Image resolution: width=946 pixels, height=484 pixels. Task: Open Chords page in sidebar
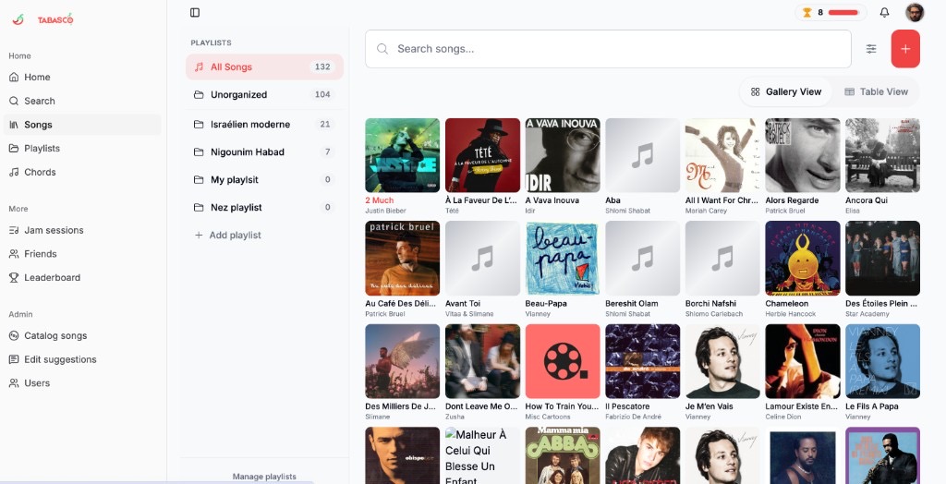pyautogui.click(x=82, y=172)
